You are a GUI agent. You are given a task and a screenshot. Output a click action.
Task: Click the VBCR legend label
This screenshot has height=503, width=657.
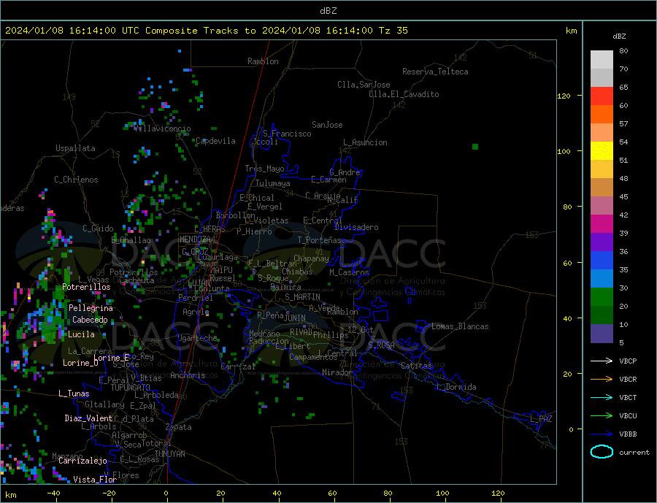pos(628,380)
